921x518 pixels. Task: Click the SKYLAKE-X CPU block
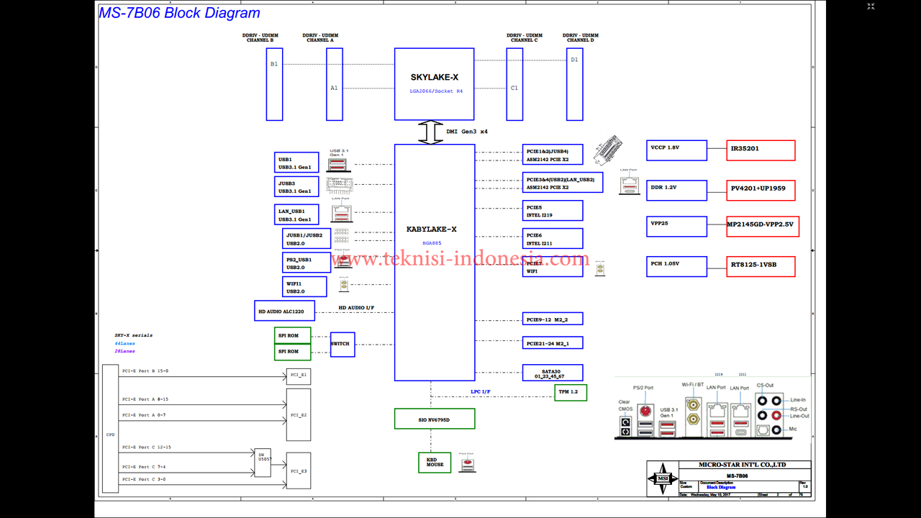[x=434, y=84]
